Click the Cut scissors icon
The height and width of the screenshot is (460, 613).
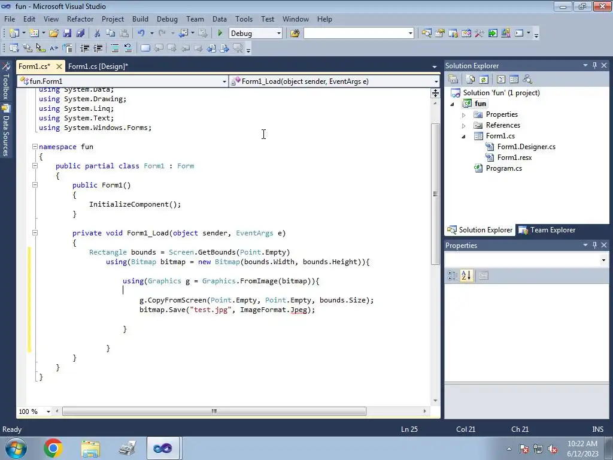pyautogui.click(x=98, y=34)
